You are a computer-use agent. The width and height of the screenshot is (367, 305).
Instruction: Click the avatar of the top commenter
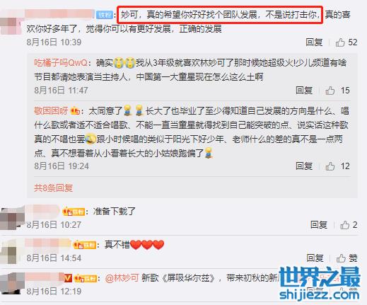click(11, 26)
